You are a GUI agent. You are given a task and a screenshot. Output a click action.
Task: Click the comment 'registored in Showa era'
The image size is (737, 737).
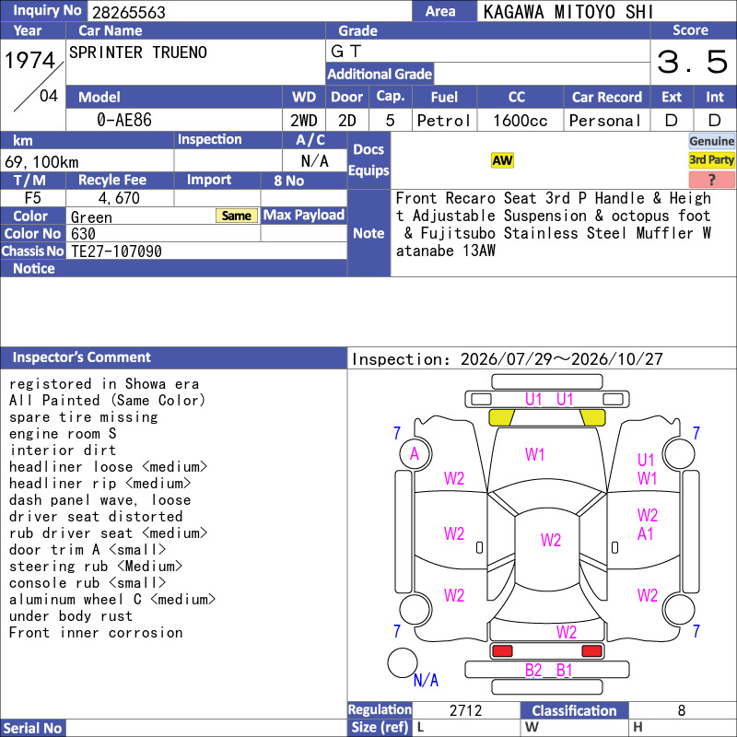click(104, 384)
